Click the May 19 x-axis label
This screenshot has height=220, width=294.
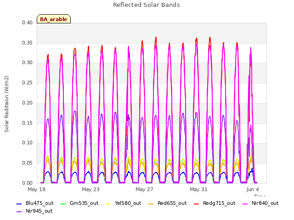coord(37,189)
